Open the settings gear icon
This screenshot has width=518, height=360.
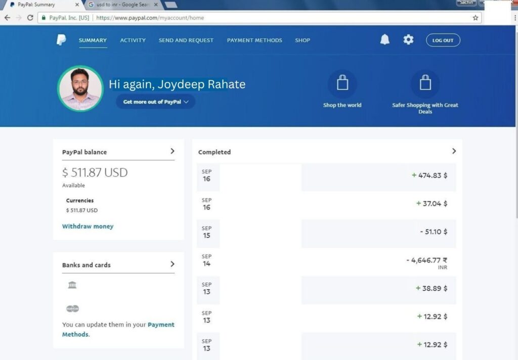tap(408, 40)
